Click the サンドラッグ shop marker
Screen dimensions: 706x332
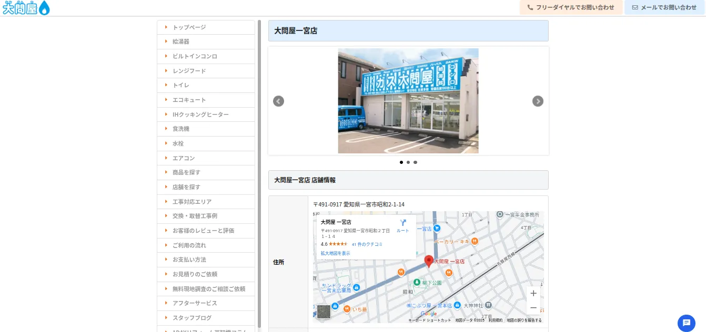pos(357,287)
